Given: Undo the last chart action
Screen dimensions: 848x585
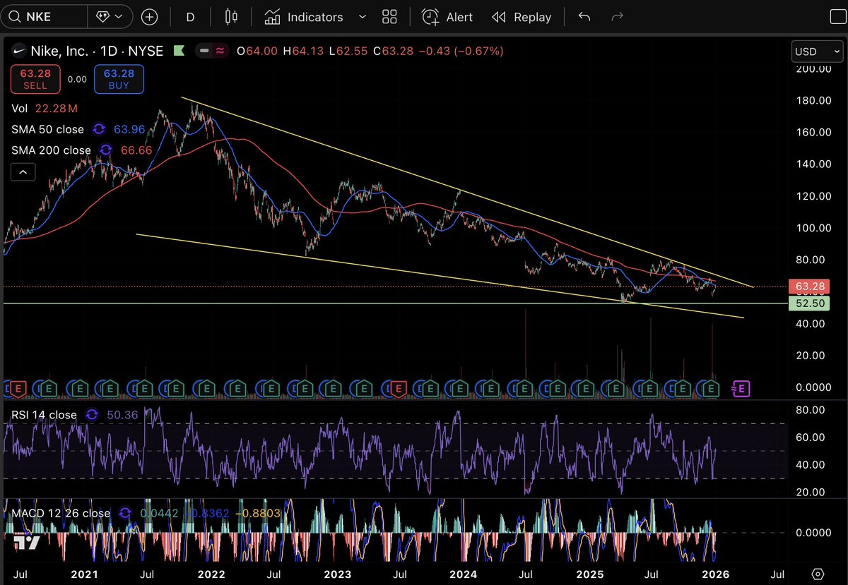Looking at the screenshot, I should [584, 17].
